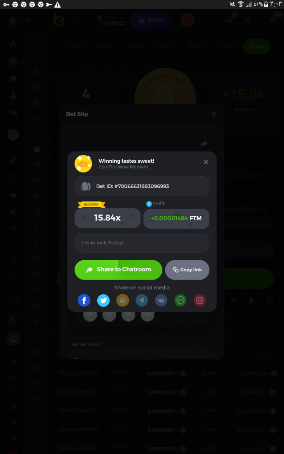This screenshot has height=454, width=284.
Task: Share win on Telegram
Action: [142, 301]
